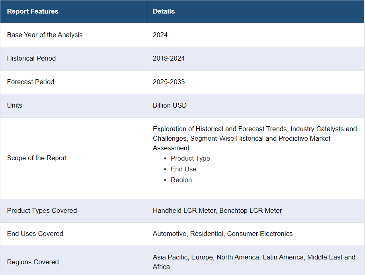
Task: Click the "2025-2033" forecast period value
Action: (169, 82)
